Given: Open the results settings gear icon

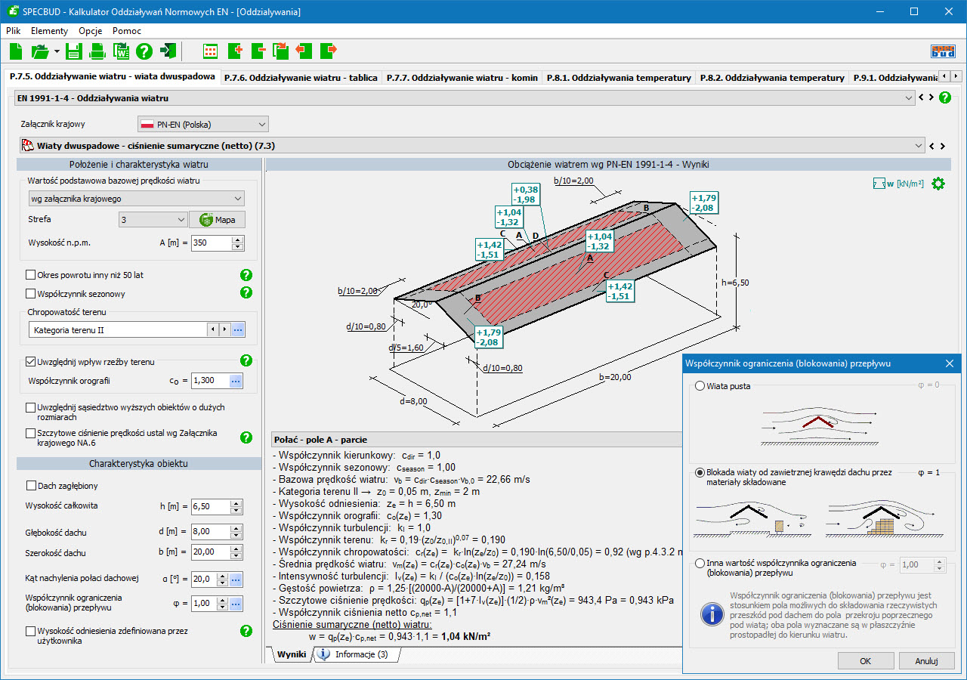Looking at the screenshot, I should click(938, 184).
